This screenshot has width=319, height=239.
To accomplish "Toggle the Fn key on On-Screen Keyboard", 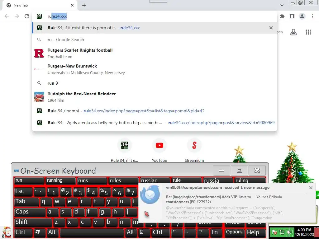I will pyautogui.click(x=217, y=232).
